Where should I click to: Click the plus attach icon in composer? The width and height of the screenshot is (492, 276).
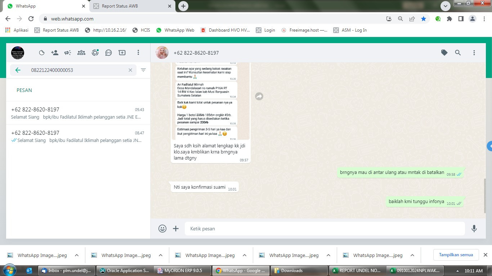176,229
